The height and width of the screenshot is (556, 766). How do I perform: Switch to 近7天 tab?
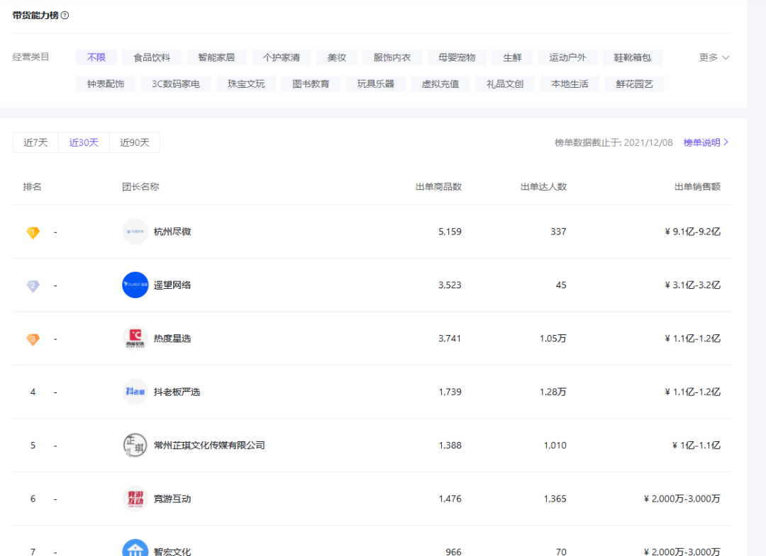tap(35, 142)
